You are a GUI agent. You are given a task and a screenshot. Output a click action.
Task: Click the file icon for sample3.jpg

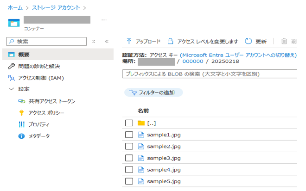pos(141,158)
